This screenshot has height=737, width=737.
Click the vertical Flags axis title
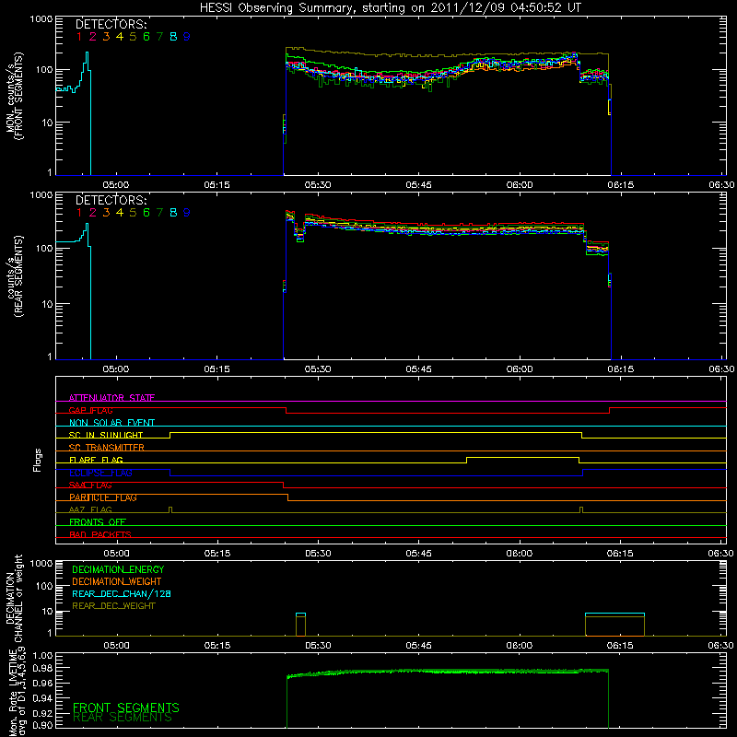[38, 460]
